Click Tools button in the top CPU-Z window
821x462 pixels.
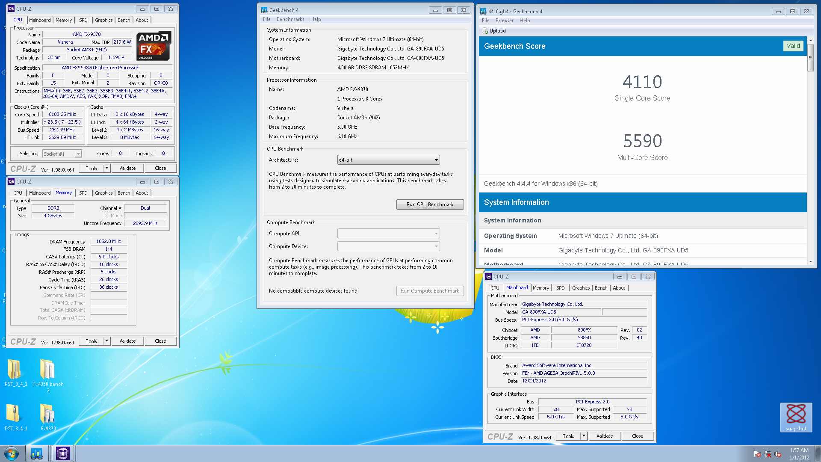coord(91,168)
